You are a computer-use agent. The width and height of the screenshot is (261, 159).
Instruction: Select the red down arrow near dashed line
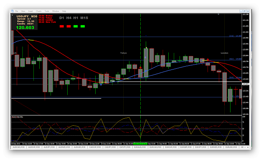[140, 68]
